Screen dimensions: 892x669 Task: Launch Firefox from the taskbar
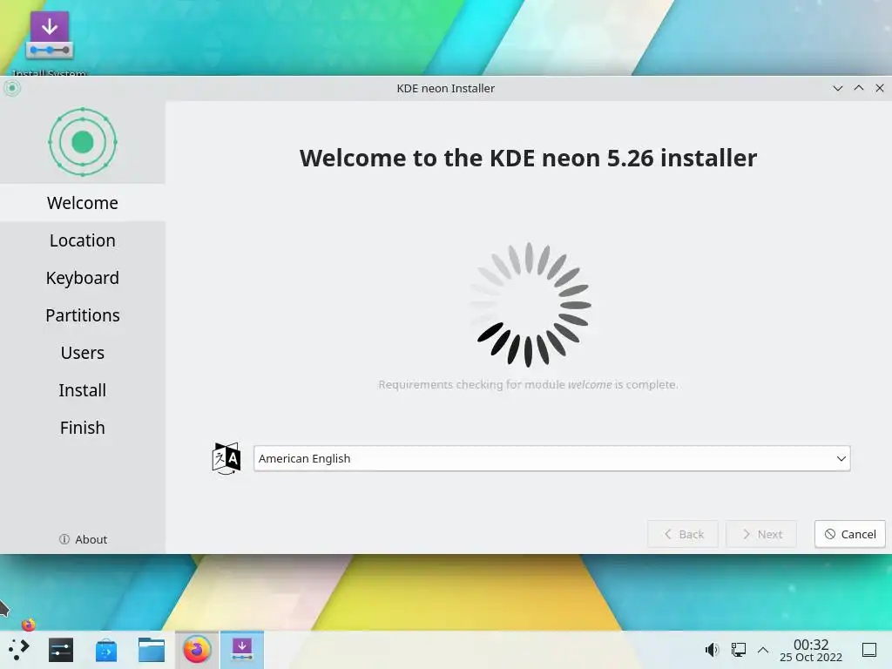[x=197, y=650]
